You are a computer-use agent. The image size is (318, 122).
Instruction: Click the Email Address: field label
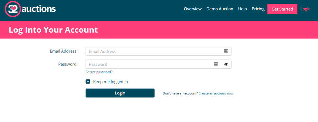(64, 51)
